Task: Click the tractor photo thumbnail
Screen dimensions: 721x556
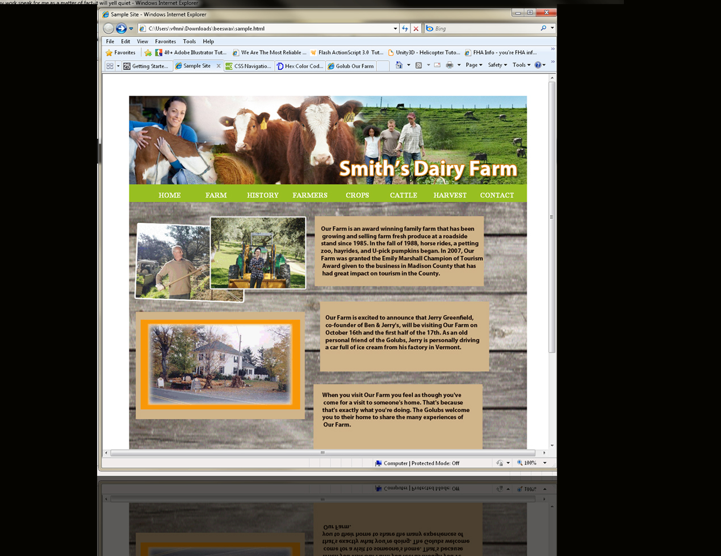Action: click(258, 253)
